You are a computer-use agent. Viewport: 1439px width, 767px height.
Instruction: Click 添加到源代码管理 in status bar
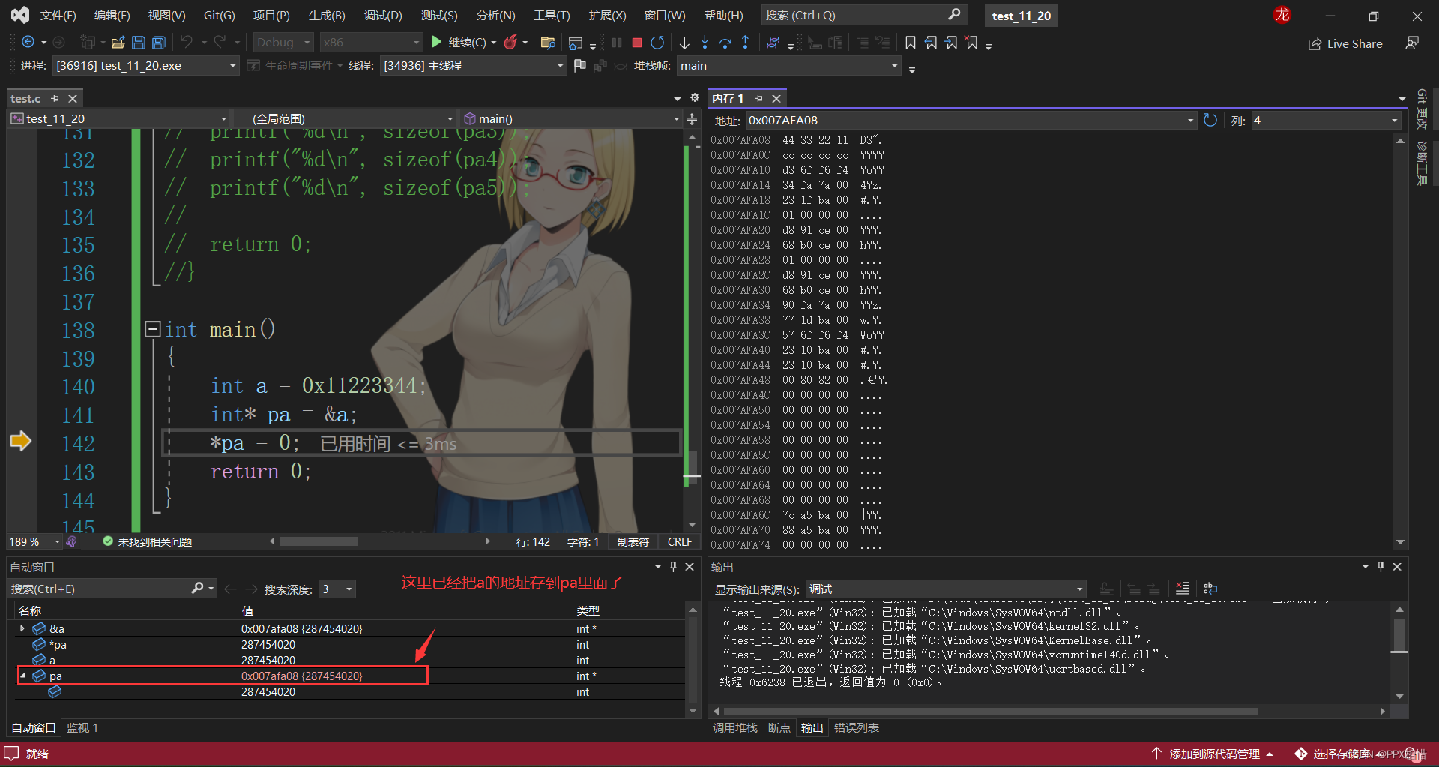1212,754
